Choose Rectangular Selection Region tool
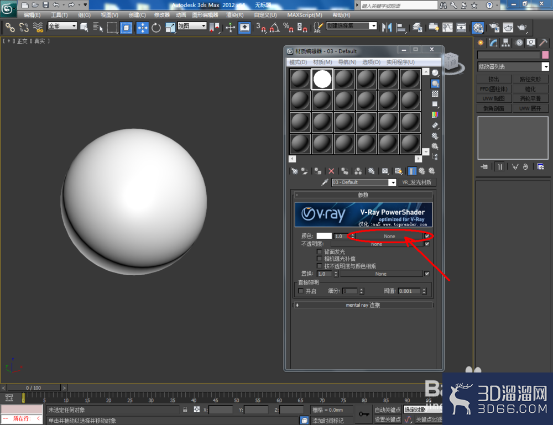This screenshot has height=425, width=553. point(112,28)
